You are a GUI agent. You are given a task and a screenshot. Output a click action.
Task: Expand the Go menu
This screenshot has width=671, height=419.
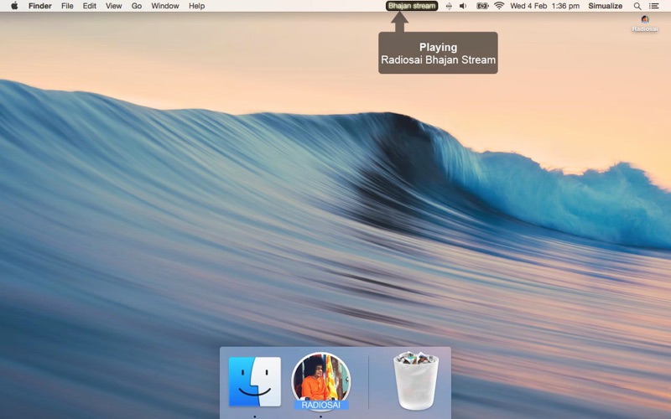(x=136, y=6)
